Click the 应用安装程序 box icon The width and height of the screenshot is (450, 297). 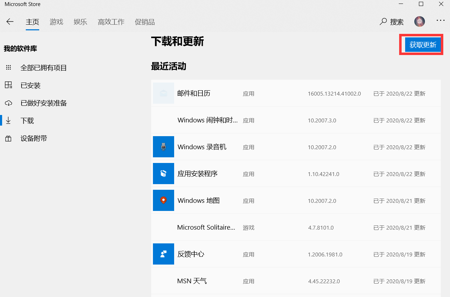tap(164, 174)
